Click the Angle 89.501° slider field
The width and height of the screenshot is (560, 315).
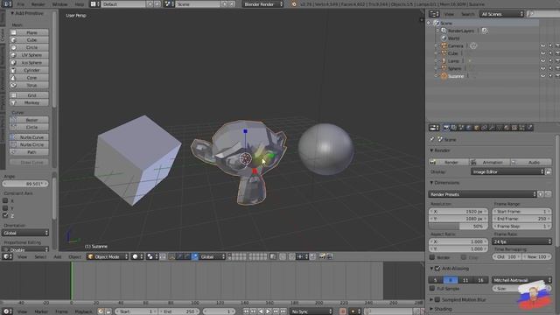coord(25,184)
